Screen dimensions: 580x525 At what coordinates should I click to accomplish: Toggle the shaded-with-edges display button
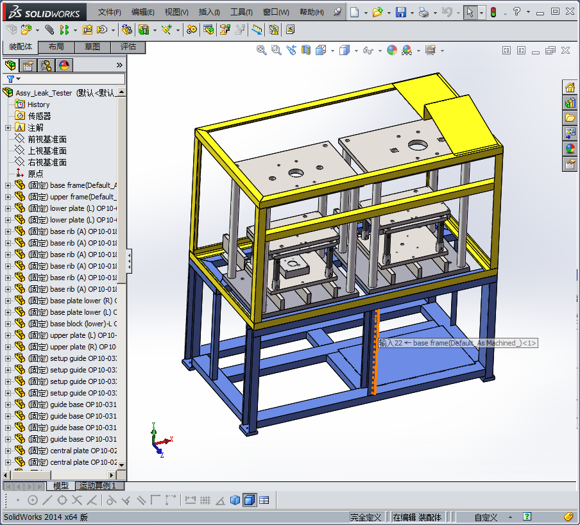(250, 500)
